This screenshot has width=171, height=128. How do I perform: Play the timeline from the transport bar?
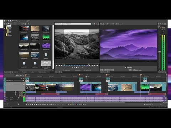tap(33, 105)
